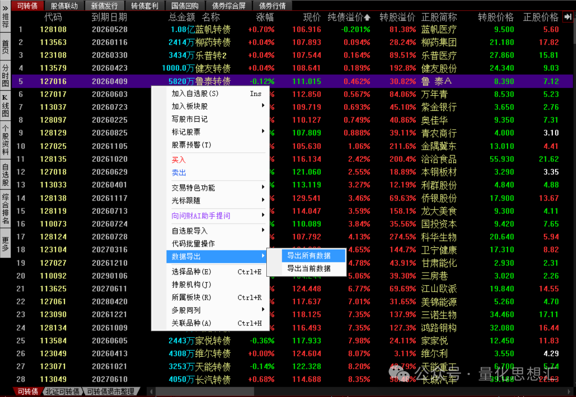Image resolution: width=576 pixels, height=397 pixels.
Task: Switch to the 转债套利 tab
Action: click(145, 6)
